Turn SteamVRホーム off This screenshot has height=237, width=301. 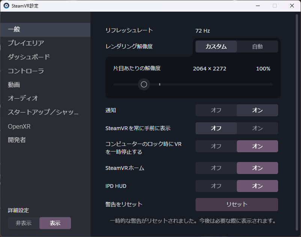click(x=216, y=168)
